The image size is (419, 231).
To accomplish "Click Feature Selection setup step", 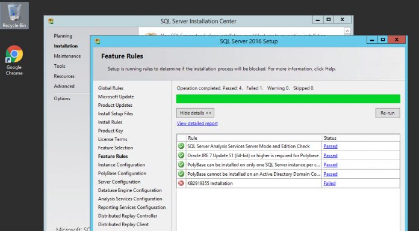I will coord(116,148).
